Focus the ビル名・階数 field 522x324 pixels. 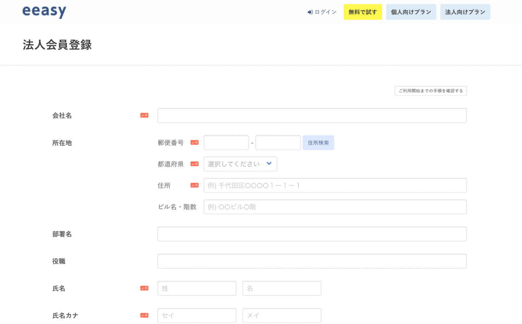[335, 207]
